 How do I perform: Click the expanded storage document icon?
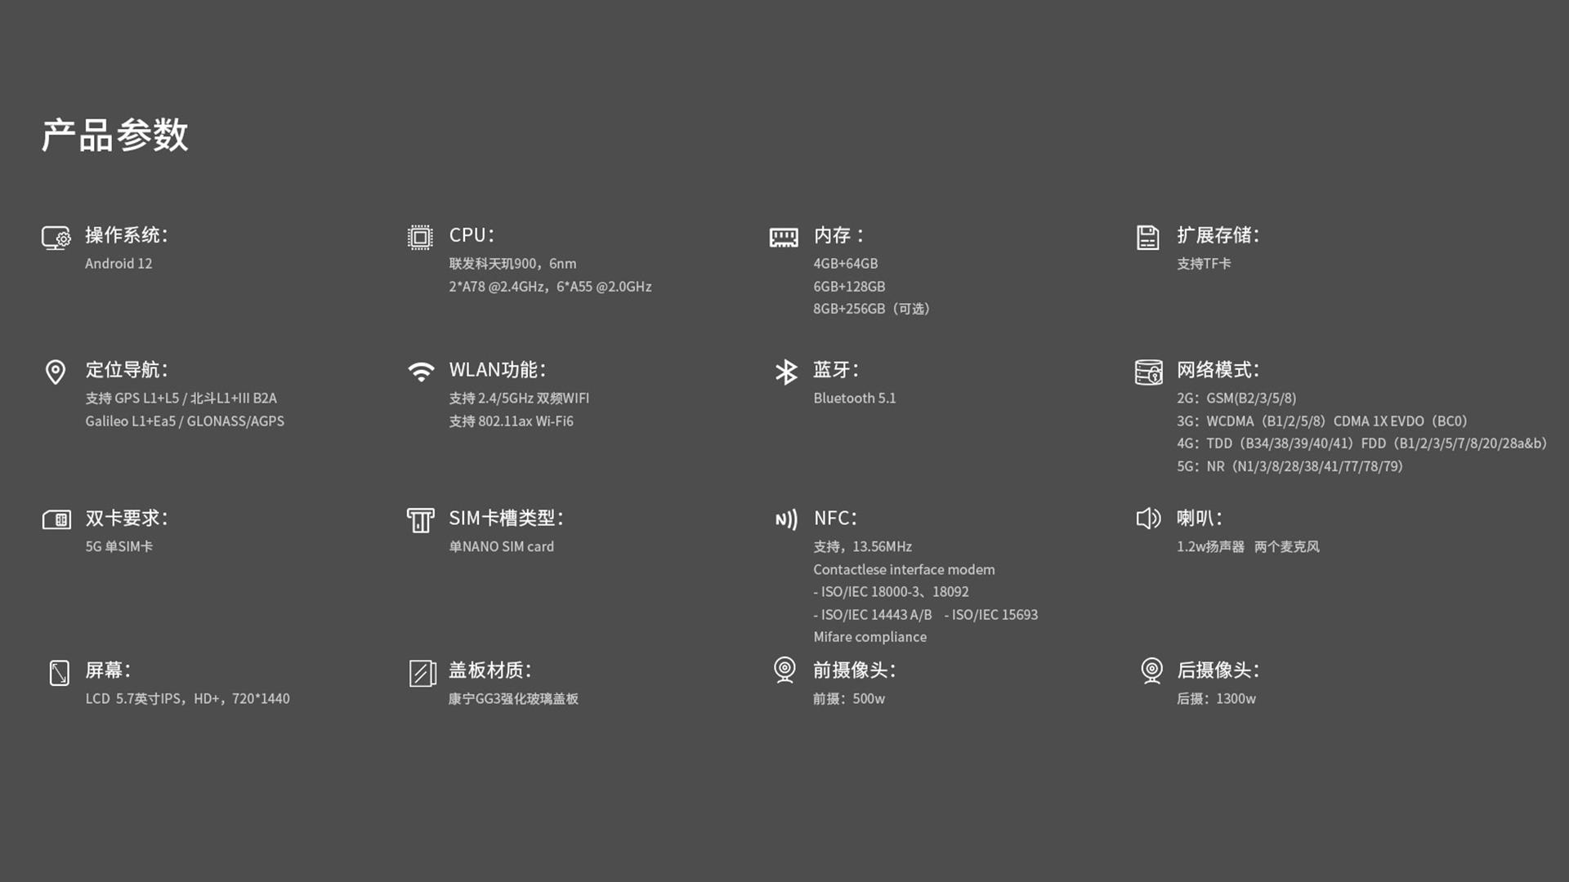click(1147, 238)
